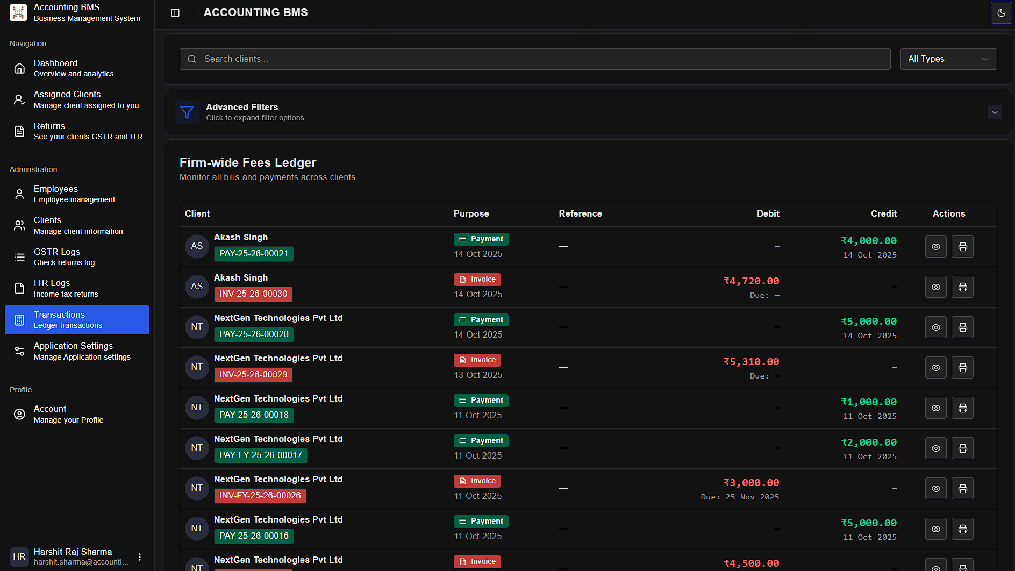The height and width of the screenshot is (571, 1015).
Task: View invoice INV-25-26-00030 details
Action: coord(935,287)
